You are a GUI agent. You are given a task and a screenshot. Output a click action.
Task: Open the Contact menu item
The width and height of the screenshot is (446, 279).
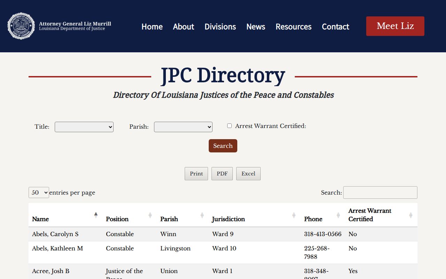(x=336, y=27)
